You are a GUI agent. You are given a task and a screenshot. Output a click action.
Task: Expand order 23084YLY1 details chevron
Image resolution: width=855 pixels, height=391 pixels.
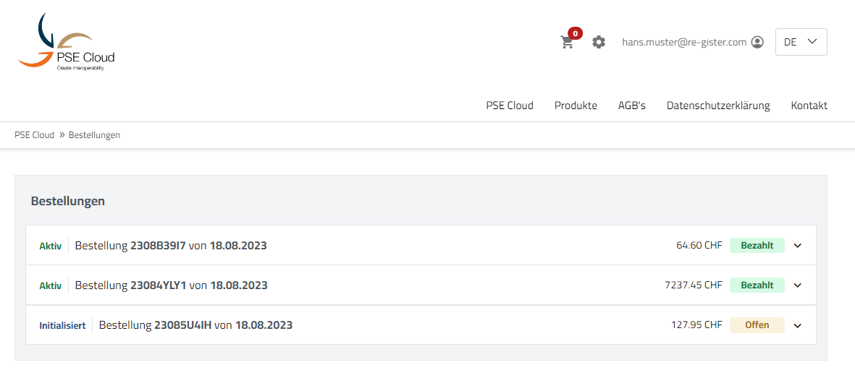(x=798, y=285)
